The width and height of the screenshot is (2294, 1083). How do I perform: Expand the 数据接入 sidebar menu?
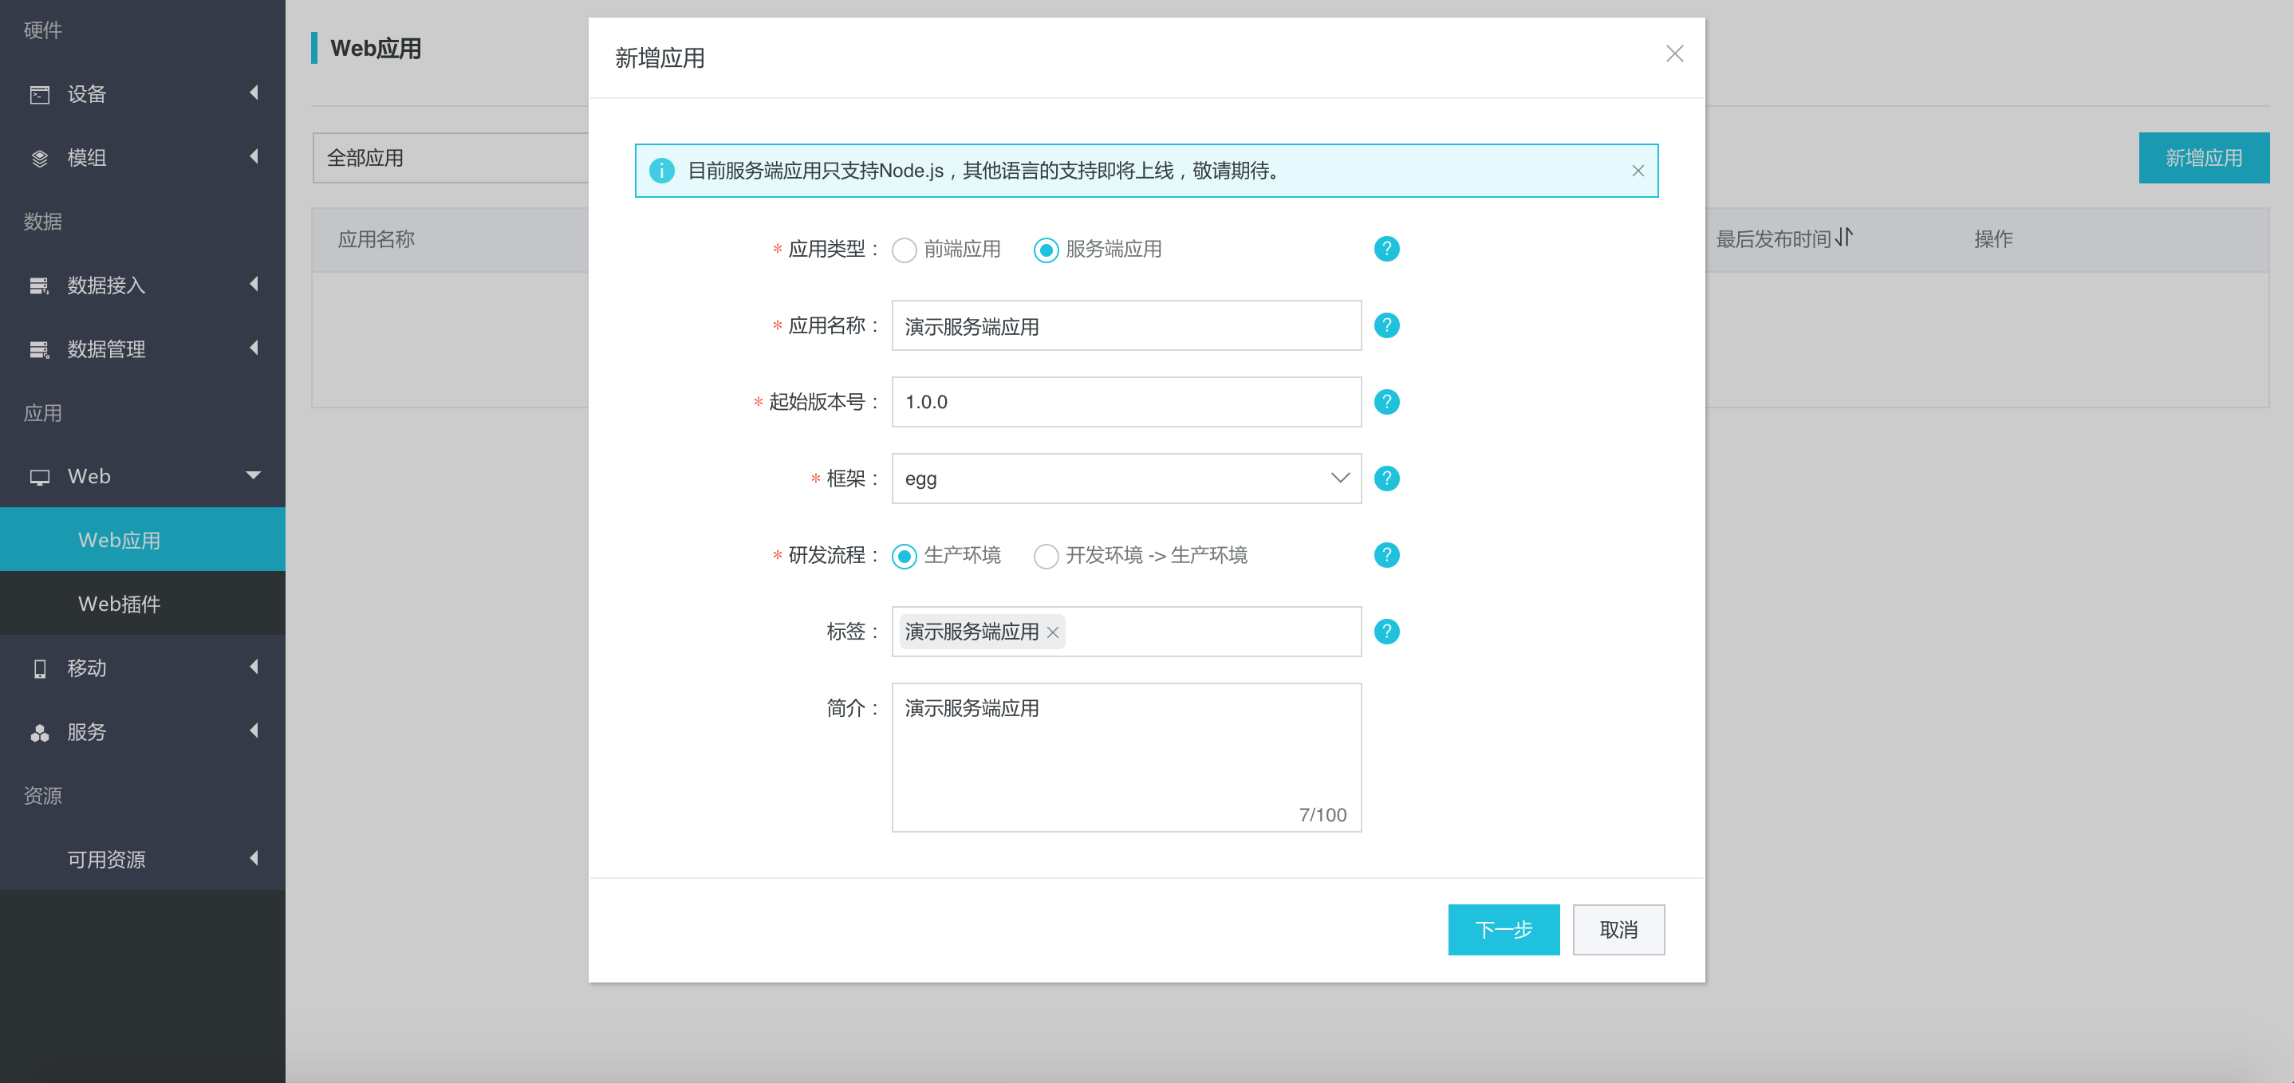click(143, 285)
